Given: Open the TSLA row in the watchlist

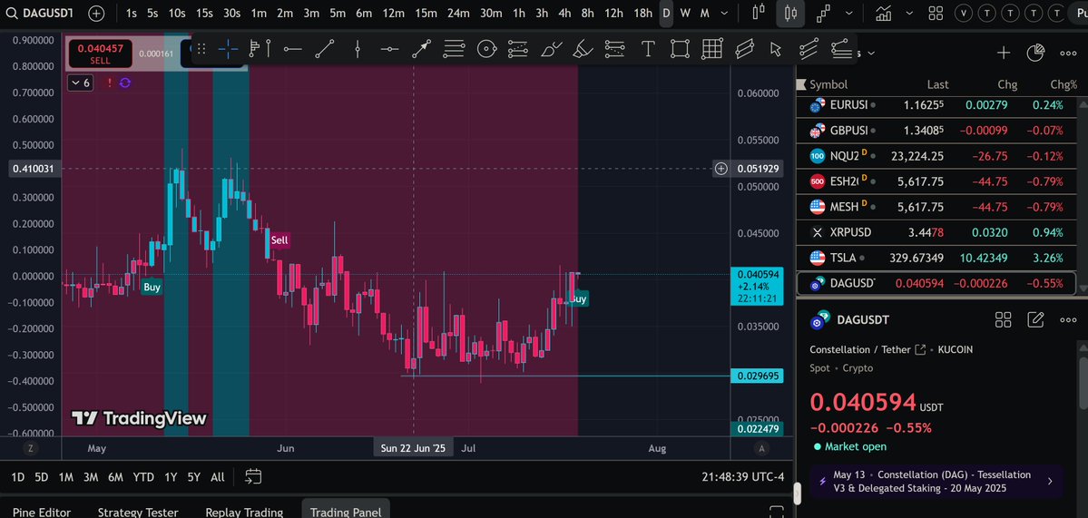Looking at the screenshot, I should coord(936,258).
